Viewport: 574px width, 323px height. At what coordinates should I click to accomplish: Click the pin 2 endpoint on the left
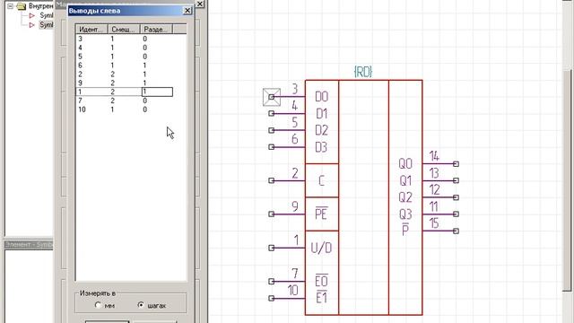[x=271, y=180]
